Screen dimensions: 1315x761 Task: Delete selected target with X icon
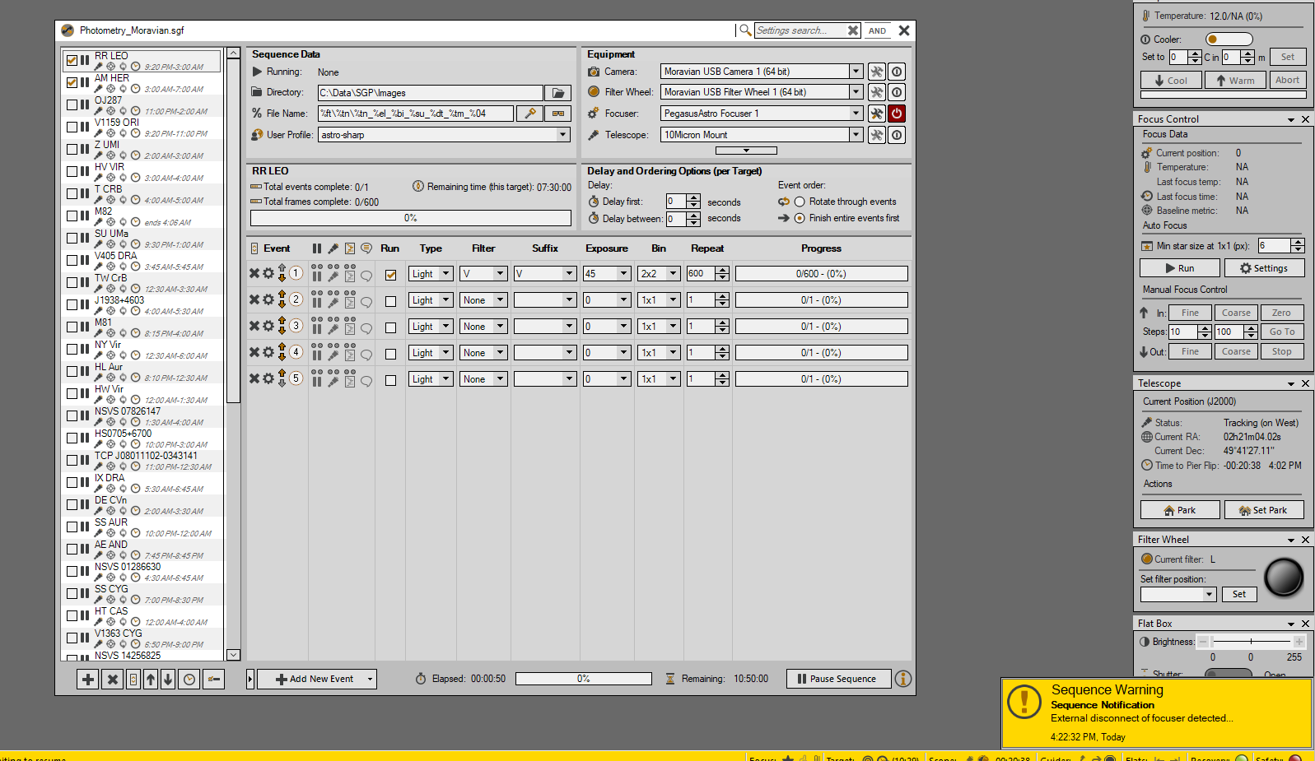coord(113,680)
